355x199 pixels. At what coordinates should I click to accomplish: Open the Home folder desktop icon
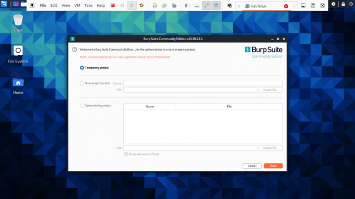click(18, 86)
